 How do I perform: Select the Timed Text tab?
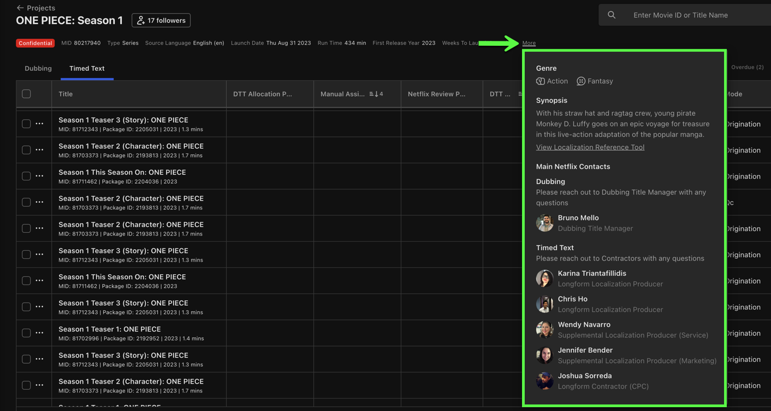click(87, 69)
